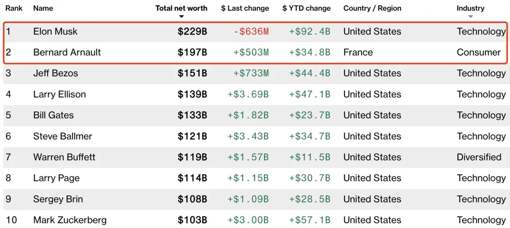Click Elon Musk's red -$636M value
Viewport: 510px width, 228px height.
coord(251,32)
